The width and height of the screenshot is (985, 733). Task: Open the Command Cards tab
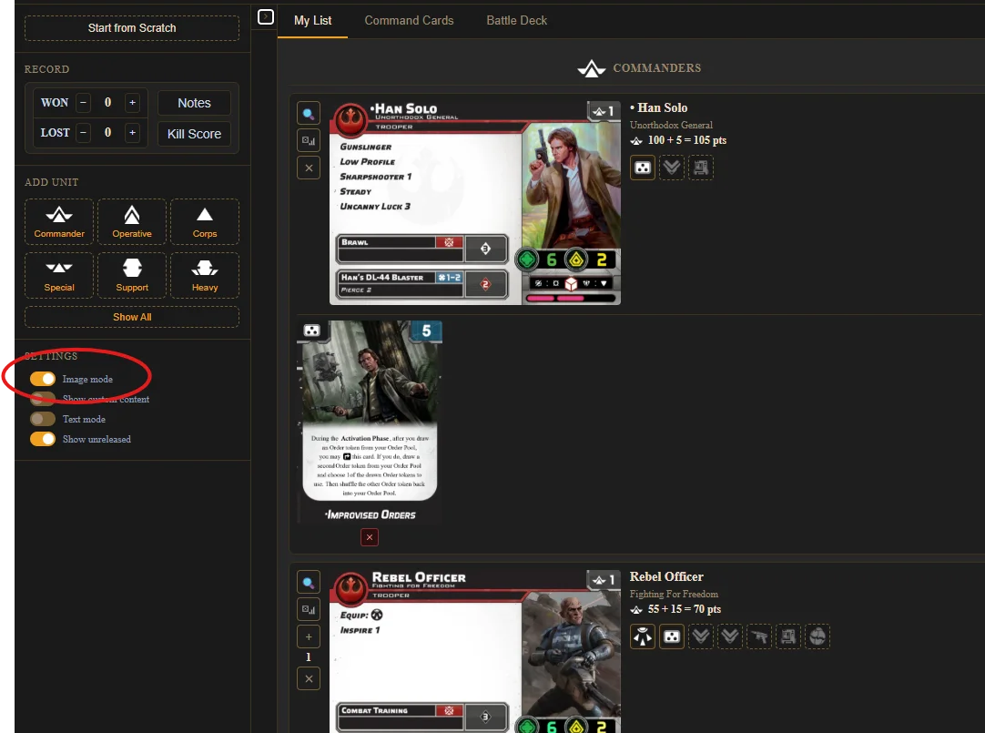point(409,20)
